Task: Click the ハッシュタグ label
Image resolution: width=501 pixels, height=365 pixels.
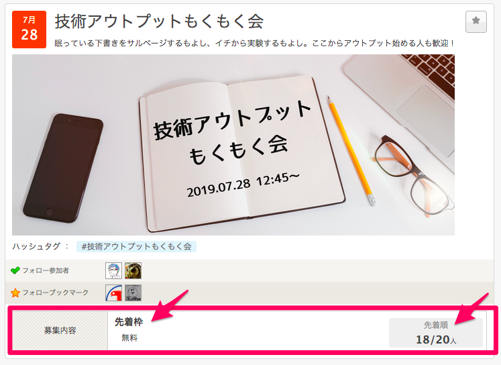Action: tap(36, 246)
